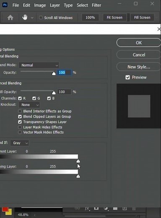This screenshot has width=161, height=218.
Task: Toggle the Preview checkbox
Action: (x=127, y=77)
